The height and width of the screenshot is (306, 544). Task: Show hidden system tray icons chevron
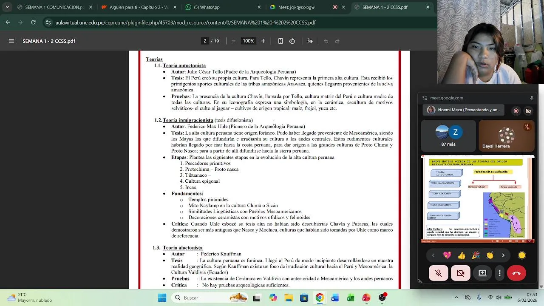(x=456, y=297)
